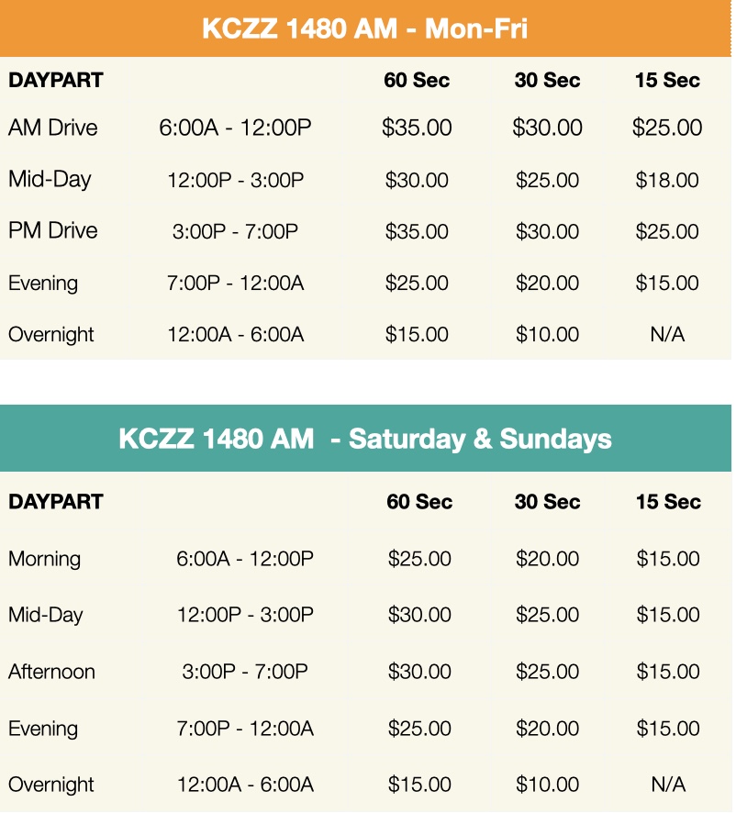Click the 15 Sec column header in weekend table

point(667,502)
